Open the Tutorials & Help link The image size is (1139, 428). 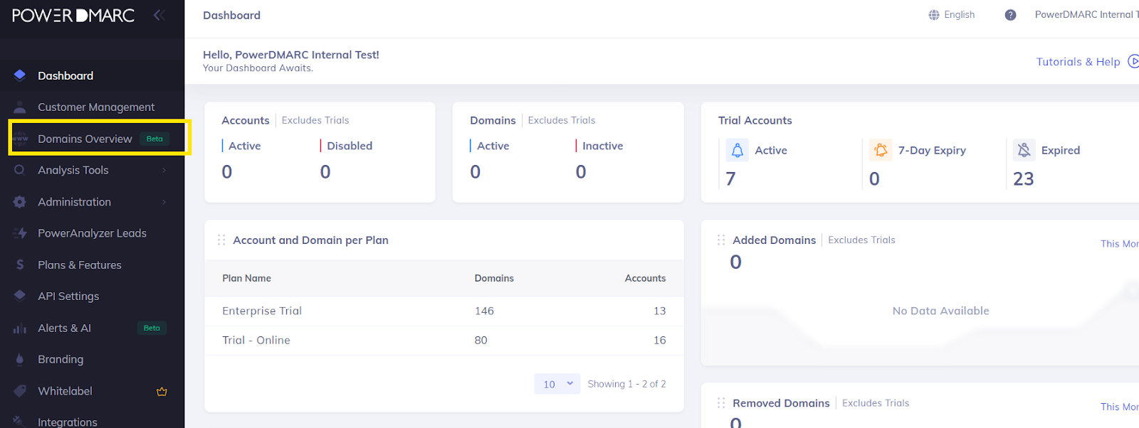click(x=1078, y=62)
